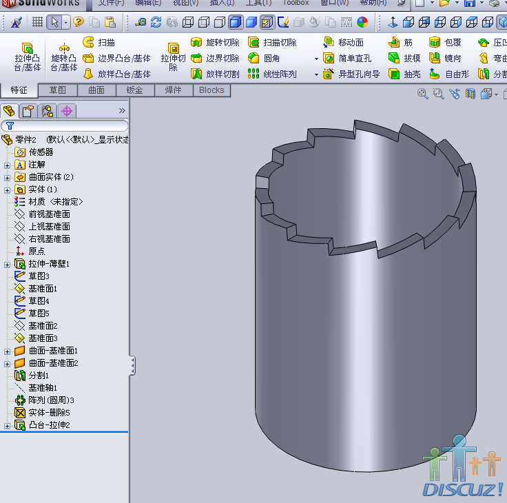Select 基准轴1 in feature tree
Screen dimensions: 507x503
click(x=36, y=387)
